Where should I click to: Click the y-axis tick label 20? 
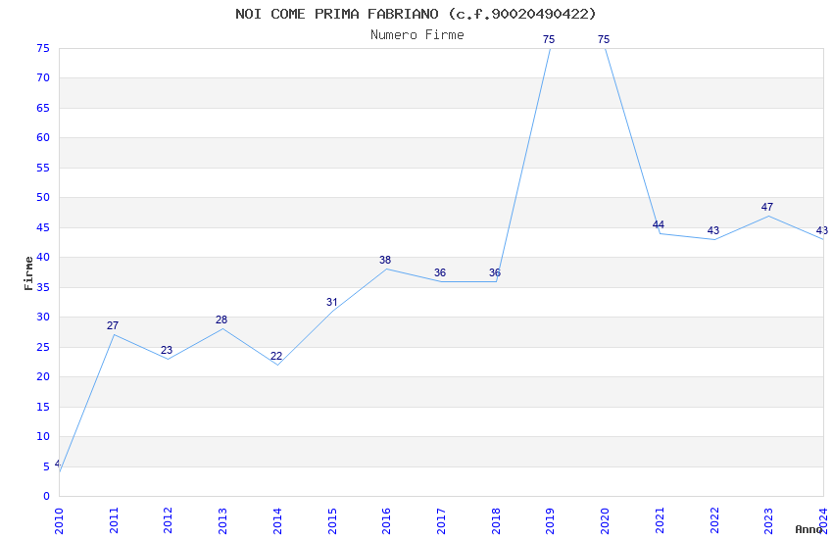43,376
